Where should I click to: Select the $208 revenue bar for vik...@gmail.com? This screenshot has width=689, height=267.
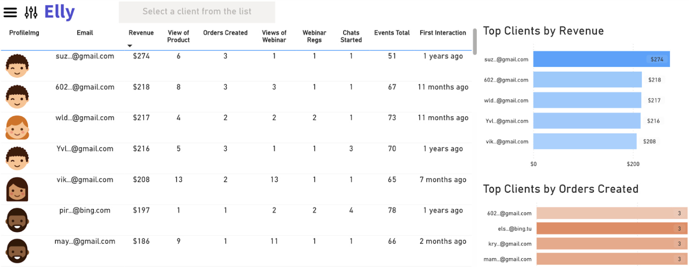[584, 141]
